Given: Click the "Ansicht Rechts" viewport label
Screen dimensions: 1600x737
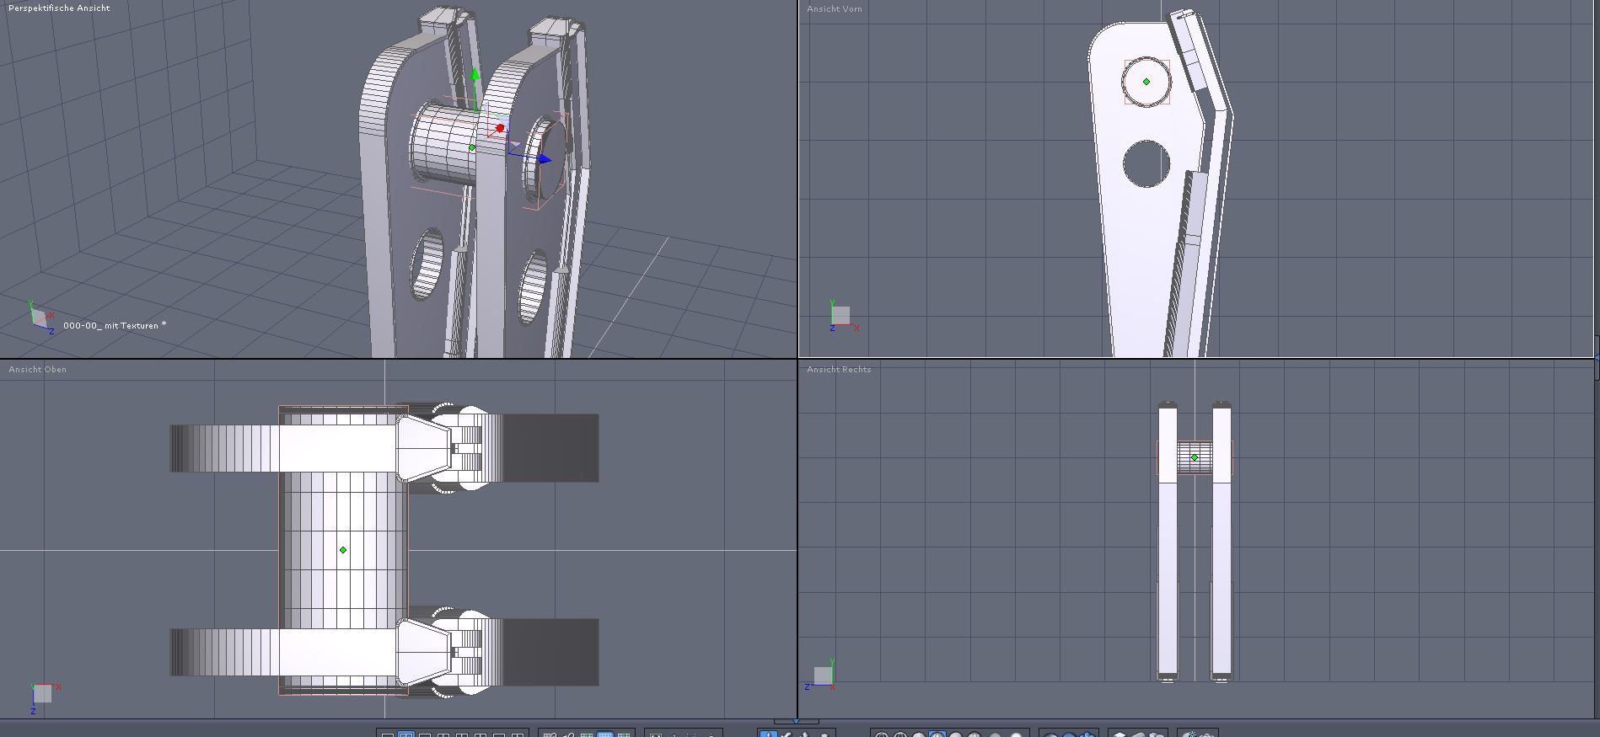Looking at the screenshot, I should tap(839, 369).
